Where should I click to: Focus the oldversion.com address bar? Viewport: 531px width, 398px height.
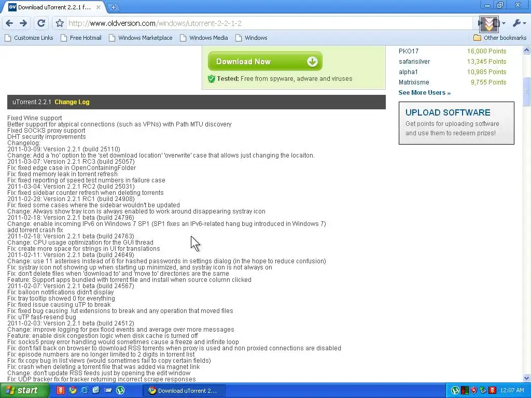click(269, 23)
